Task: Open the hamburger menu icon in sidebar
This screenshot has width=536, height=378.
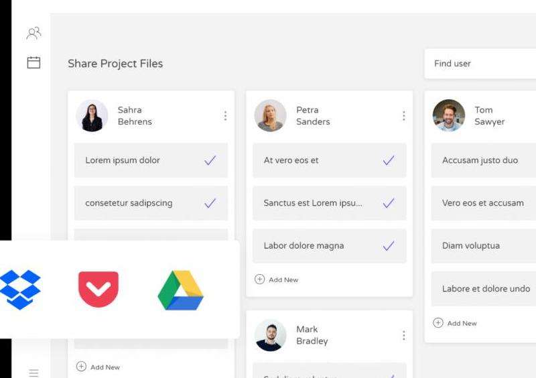Action: click(33, 373)
